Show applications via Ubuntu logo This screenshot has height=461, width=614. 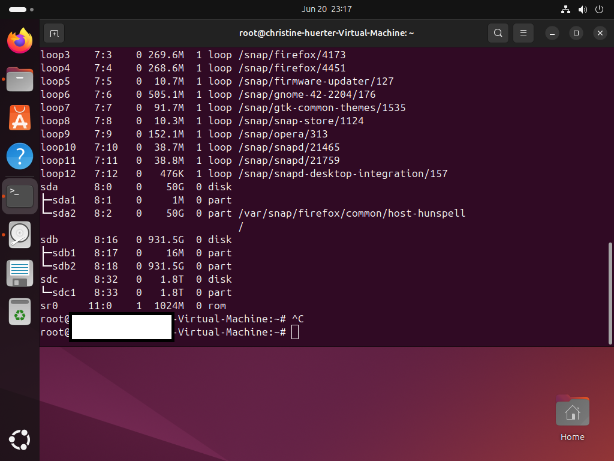coord(20,439)
